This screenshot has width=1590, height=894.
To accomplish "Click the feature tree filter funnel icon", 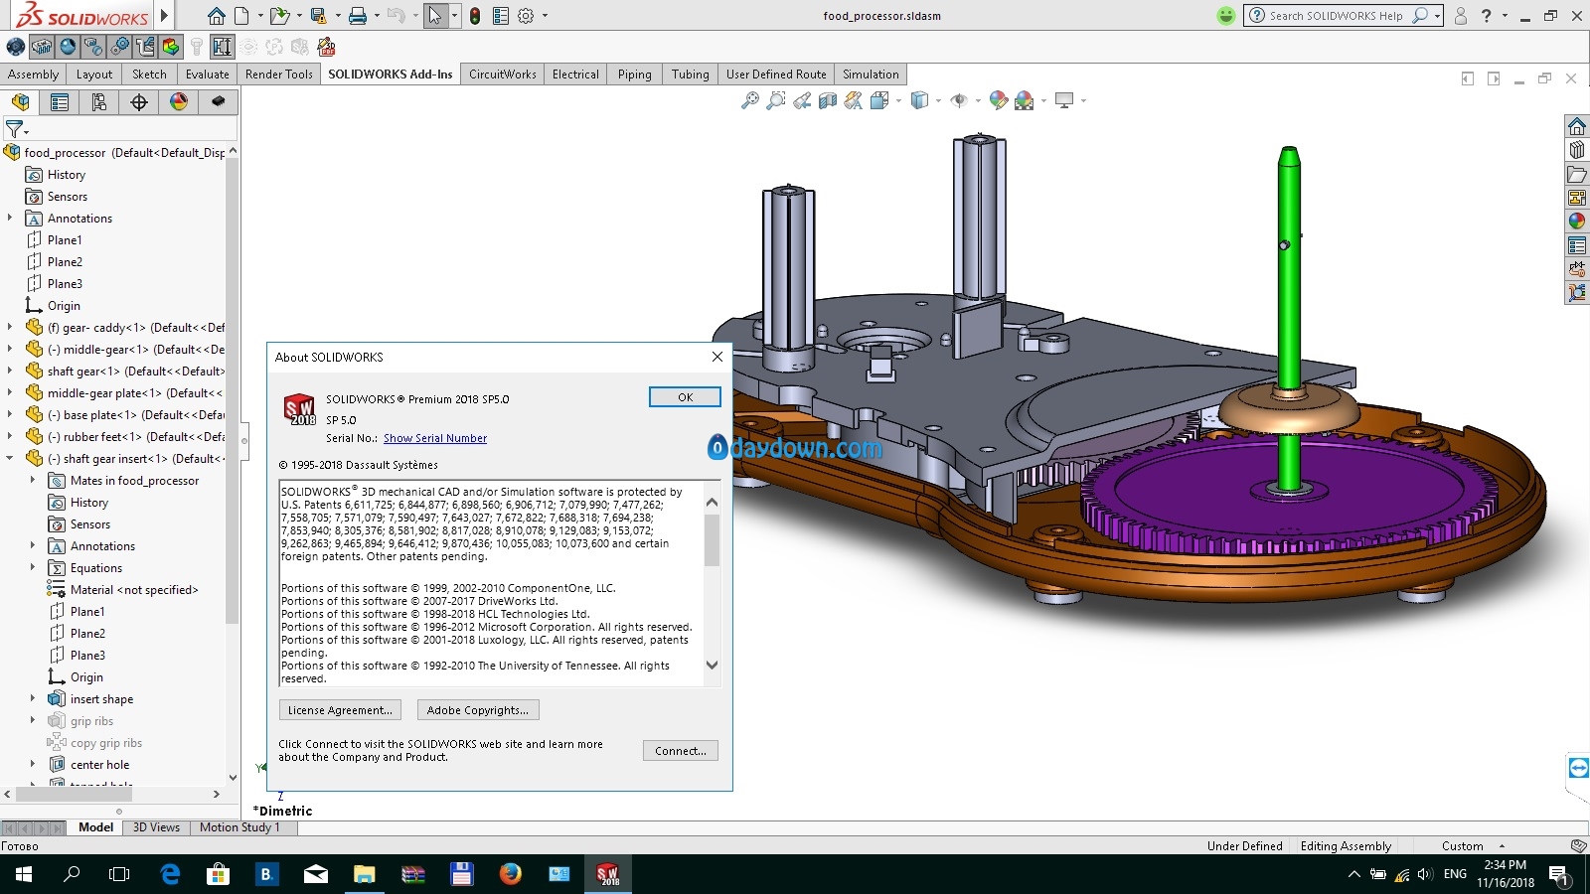I will coord(14,128).
